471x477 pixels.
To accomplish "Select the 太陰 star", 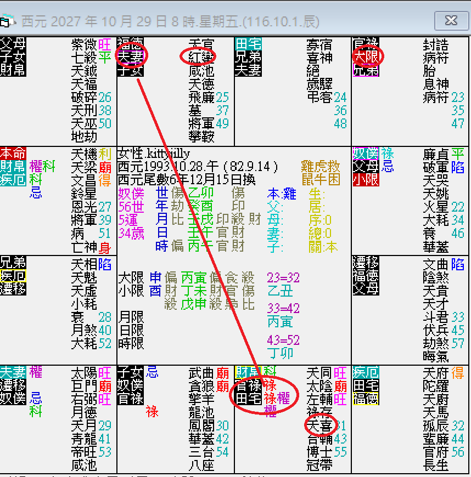I will tap(319, 387).
